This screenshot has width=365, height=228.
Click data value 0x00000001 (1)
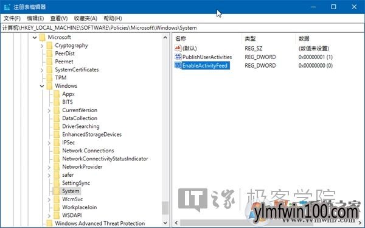(315, 57)
